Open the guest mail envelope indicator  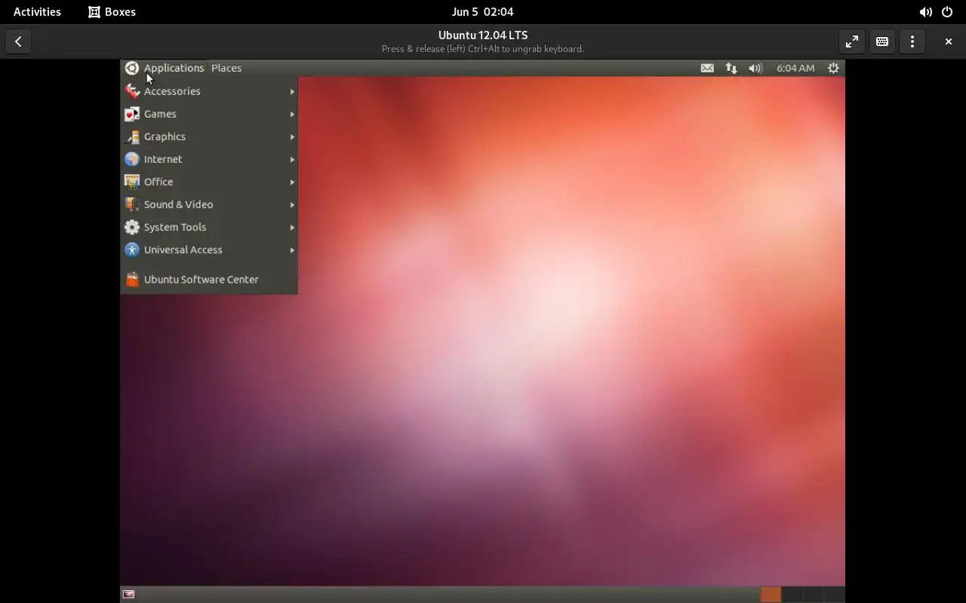[x=707, y=68]
